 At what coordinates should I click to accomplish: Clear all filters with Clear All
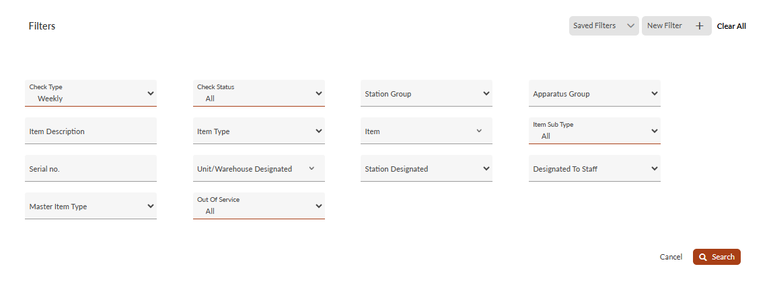[731, 26]
